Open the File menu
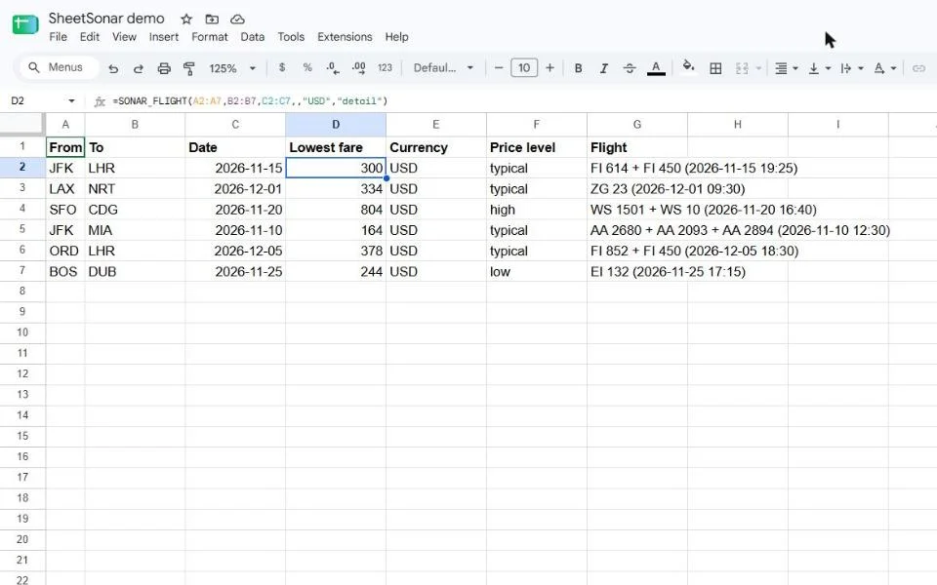This screenshot has height=585, width=937. click(x=58, y=37)
